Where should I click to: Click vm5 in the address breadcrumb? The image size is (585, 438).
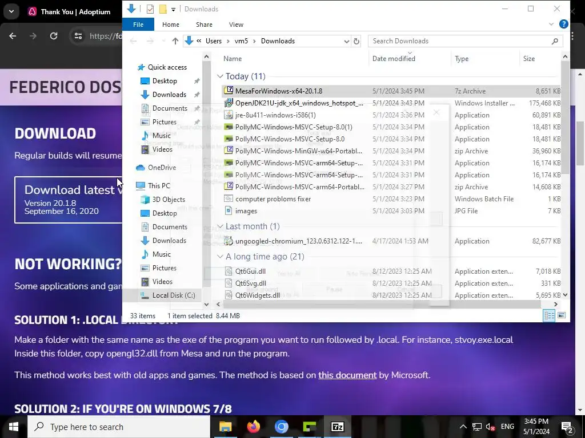(x=241, y=41)
